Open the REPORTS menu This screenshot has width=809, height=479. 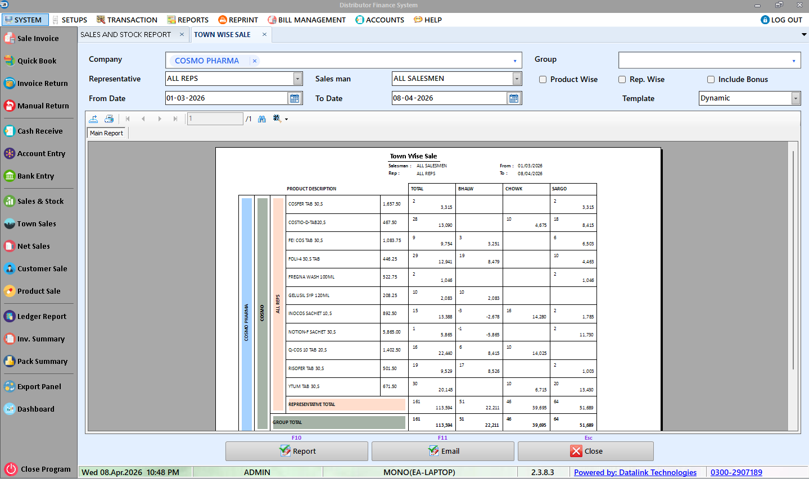[x=188, y=20]
